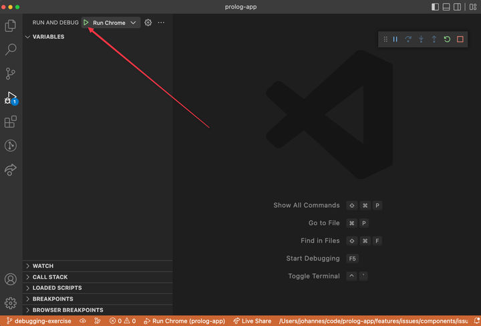The height and width of the screenshot is (326, 481).
Task: Toggle primary side bar layout icon
Action: pyautogui.click(x=435, y=7)
